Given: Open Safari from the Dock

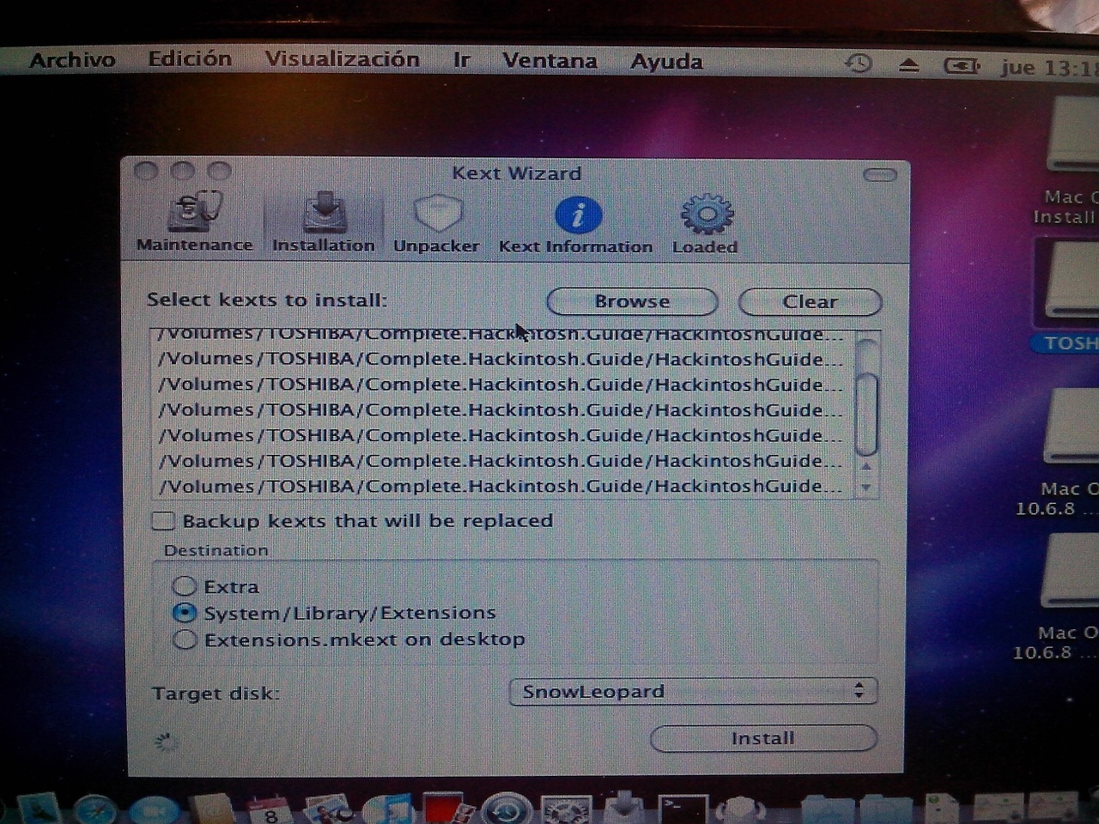Looking at the screenshot, I should point(95,809).
